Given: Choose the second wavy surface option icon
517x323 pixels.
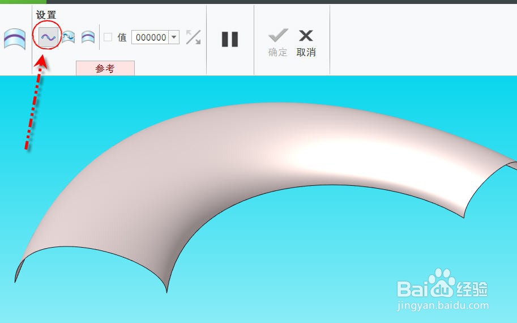Looking at the screenshot, I should pos(69,37).
